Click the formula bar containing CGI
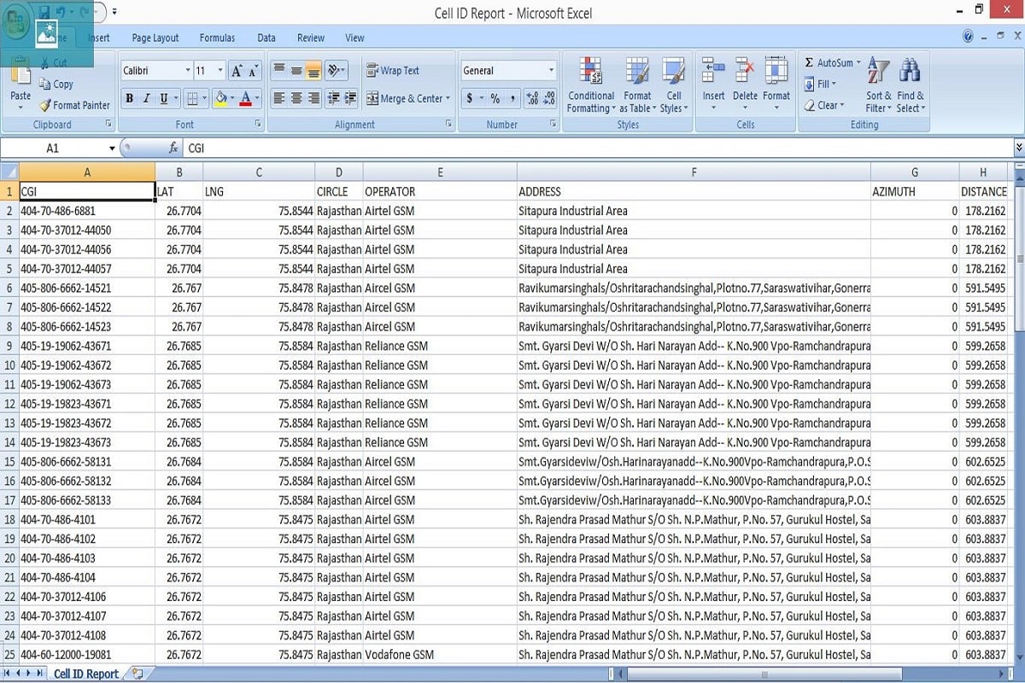The height and width of the screenshot is (683, 1025). [598, 148]
